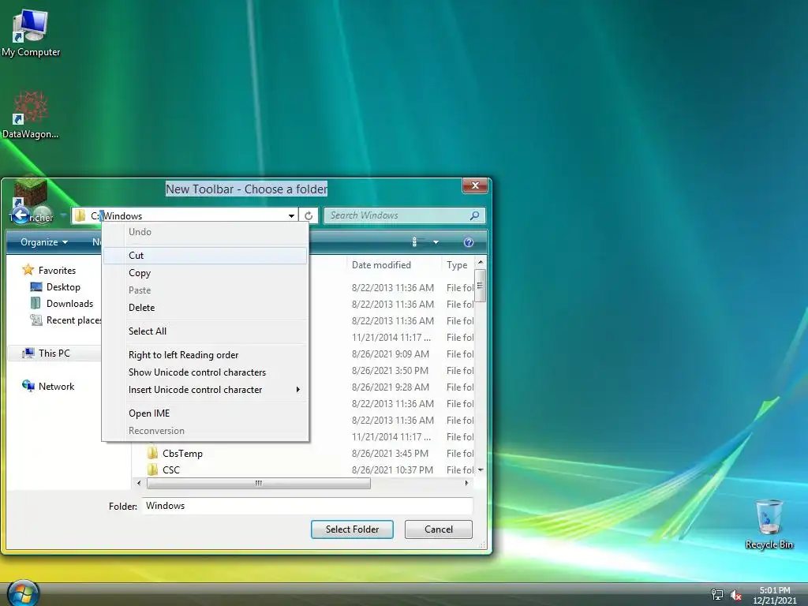Click the CbsTemp folder icon

pos(152,454)
